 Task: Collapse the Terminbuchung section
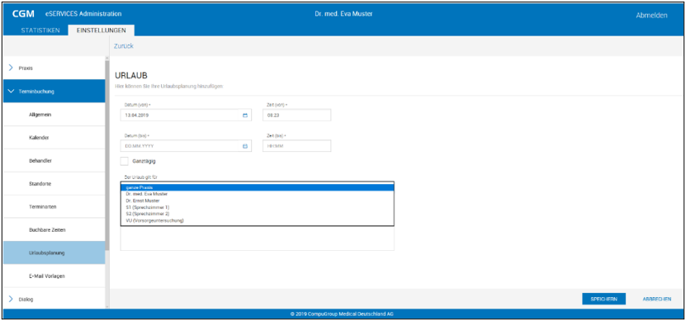(54, 91)
